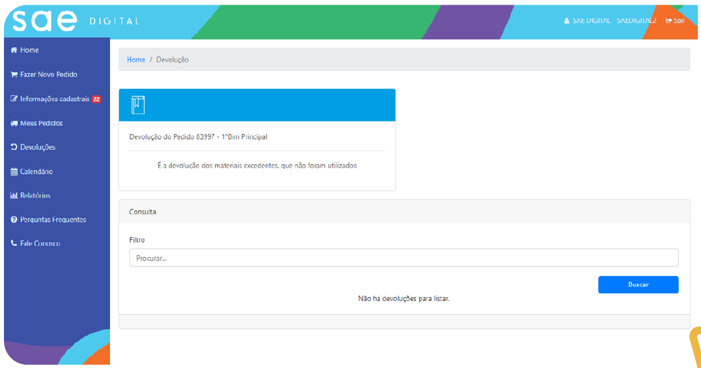Click the Devolução breadcrumb text
Viewport: 701px width, 368px height.
[172, 60]
